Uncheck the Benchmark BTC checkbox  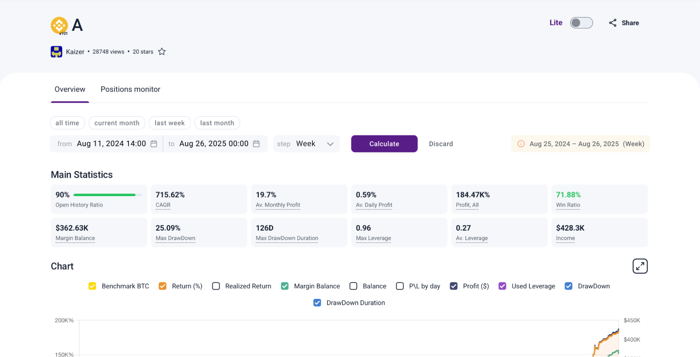[x=92, y=286]
